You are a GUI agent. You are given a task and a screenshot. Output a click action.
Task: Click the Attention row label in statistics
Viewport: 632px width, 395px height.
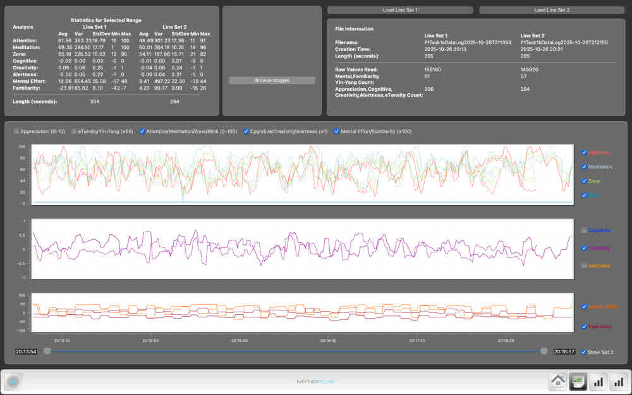[x=25, y=40]
